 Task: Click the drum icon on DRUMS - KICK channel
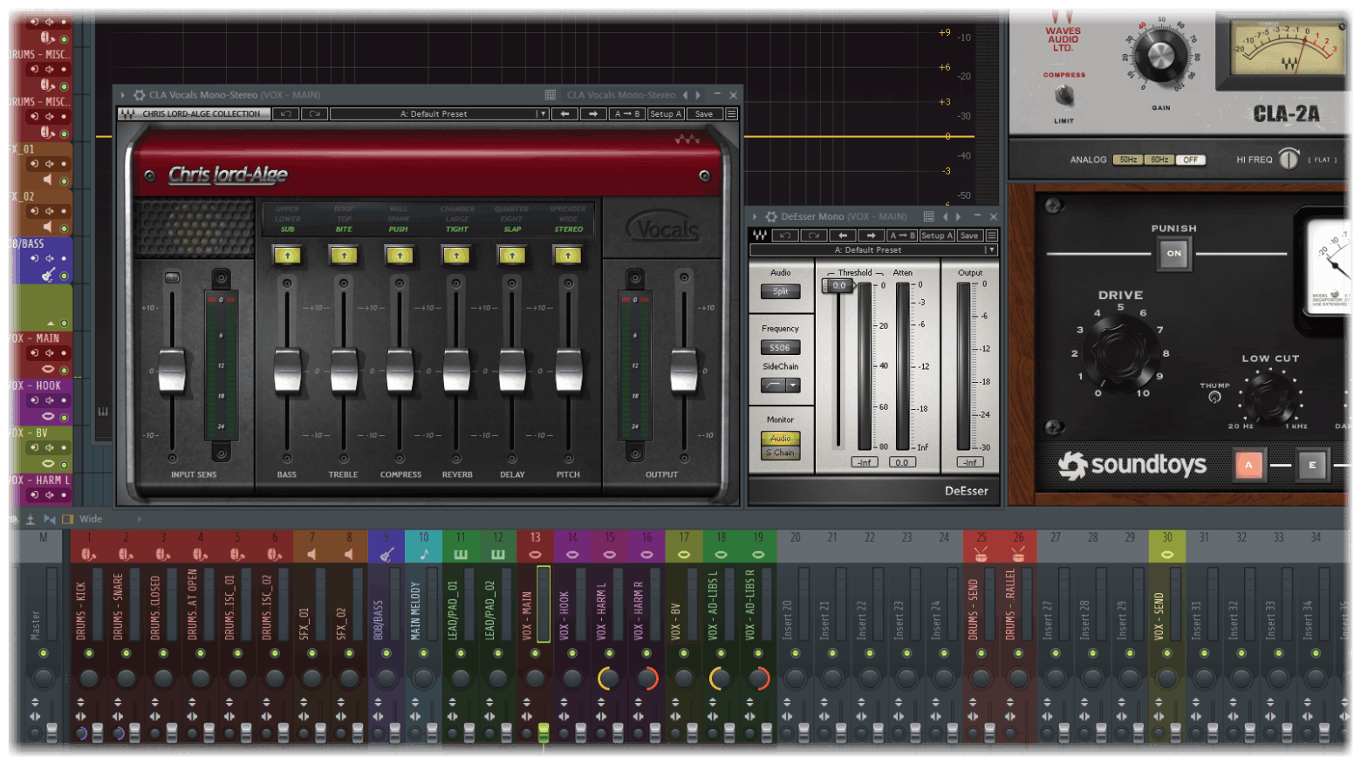pos(88,555)
